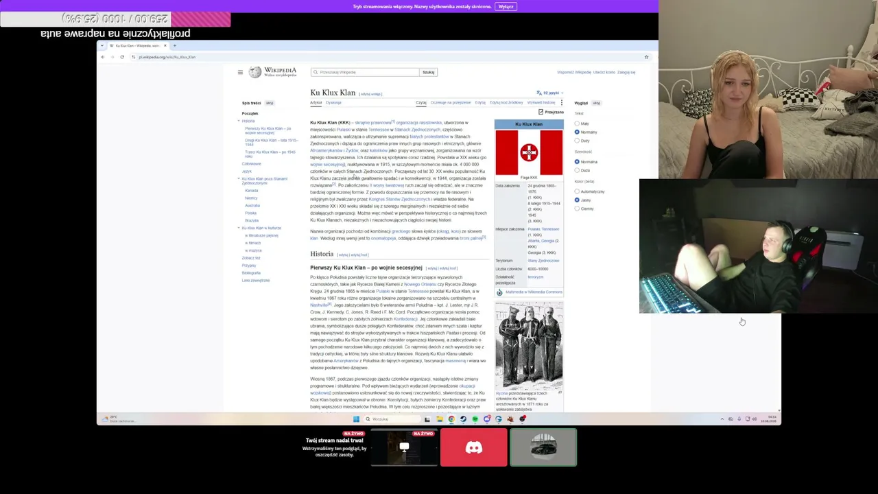The height and width of the screenshot is (494, 878).
Task: Go to Kanada in the contents sidebar
Action: [251, 191]
